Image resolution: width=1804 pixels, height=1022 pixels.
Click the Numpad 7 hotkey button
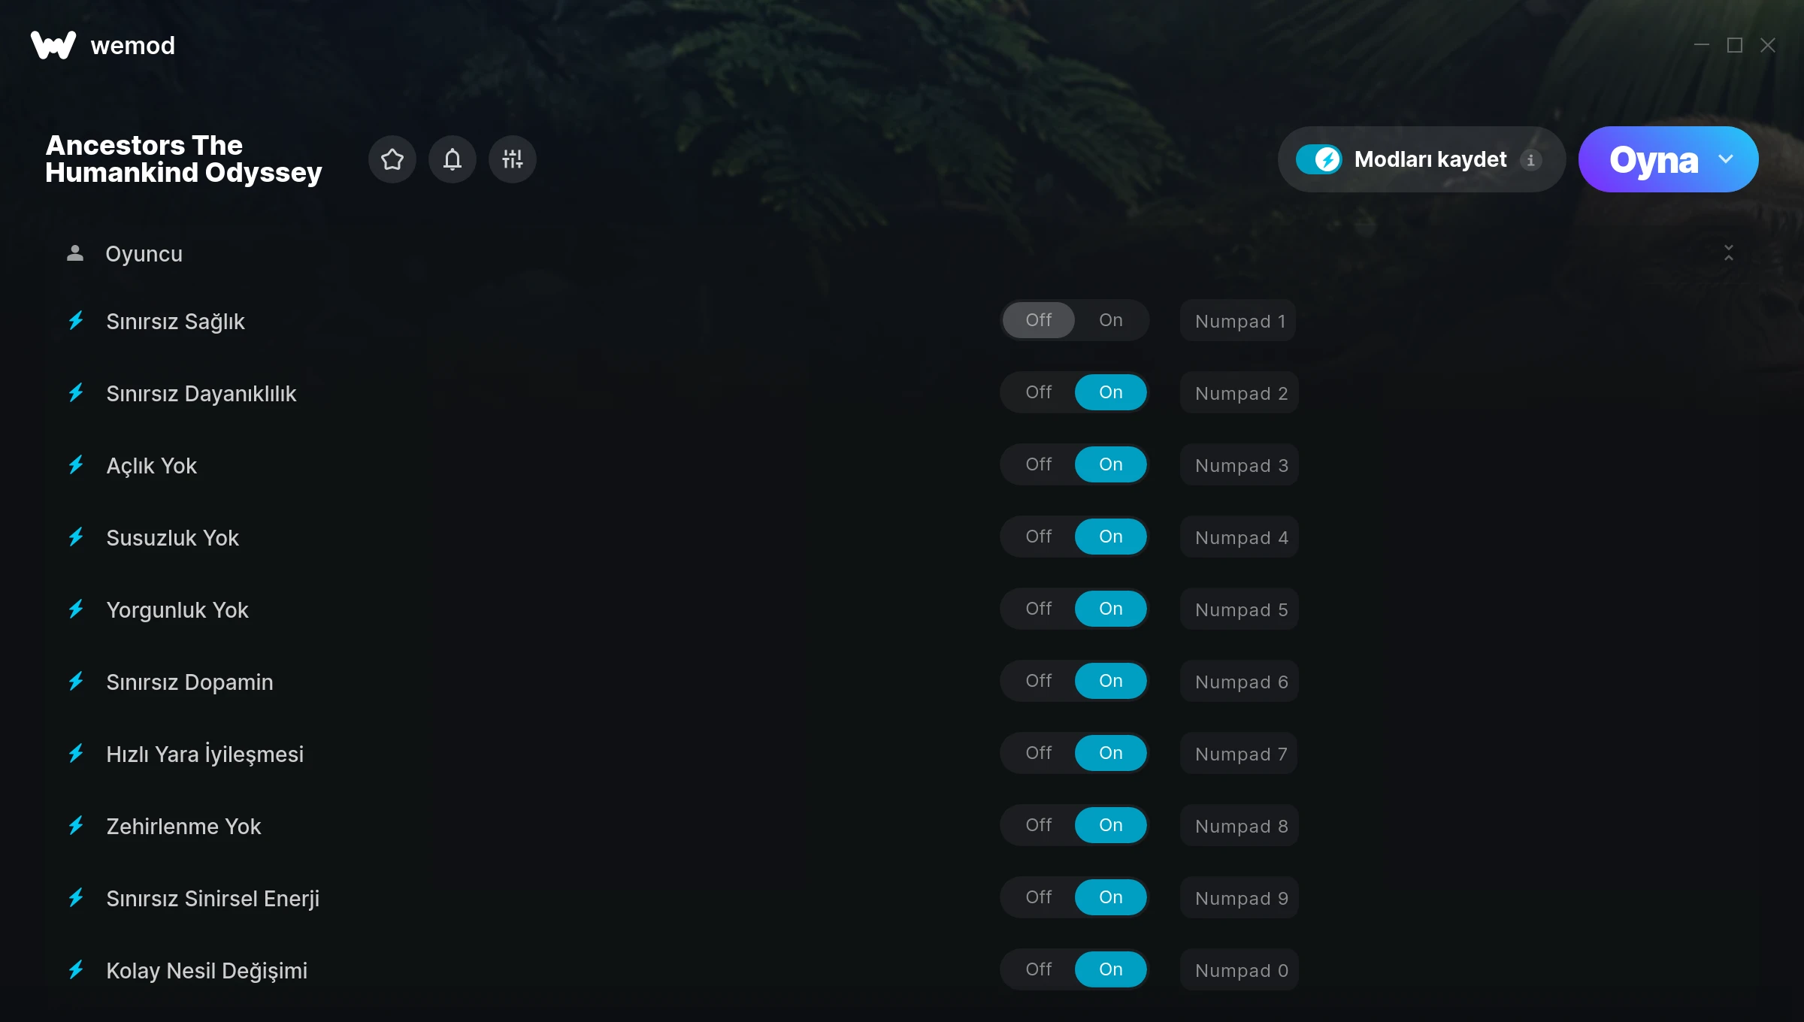coord(1240,754)
